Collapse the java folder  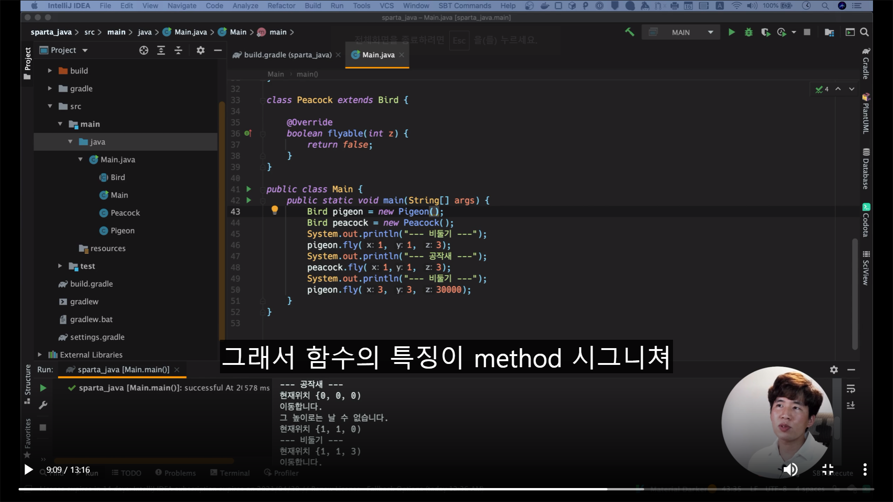70,142
